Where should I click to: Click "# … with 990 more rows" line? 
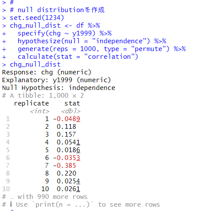(x=45, y=197)
